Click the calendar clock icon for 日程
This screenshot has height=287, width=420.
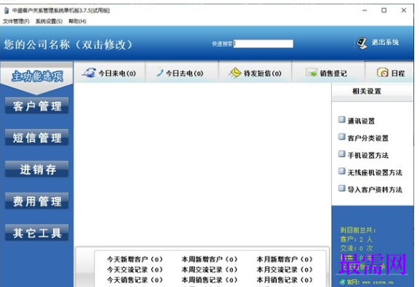(x=382, y=72)
